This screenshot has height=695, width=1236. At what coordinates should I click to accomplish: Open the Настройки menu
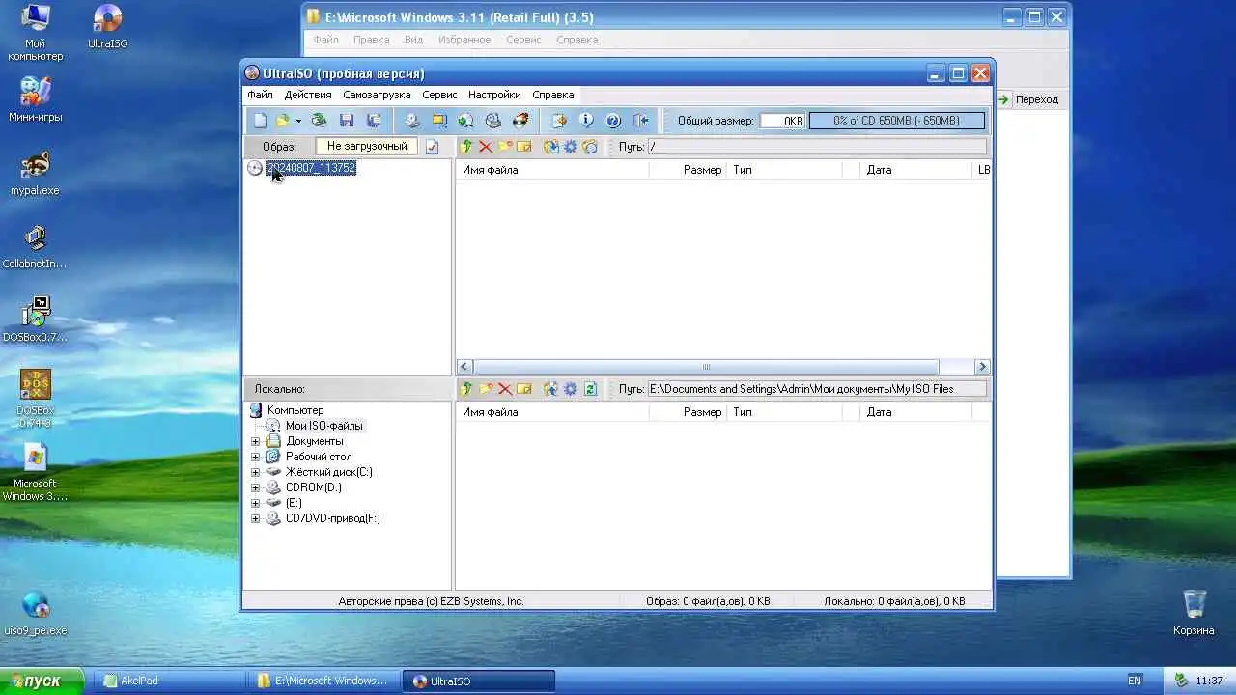[494, 95]
